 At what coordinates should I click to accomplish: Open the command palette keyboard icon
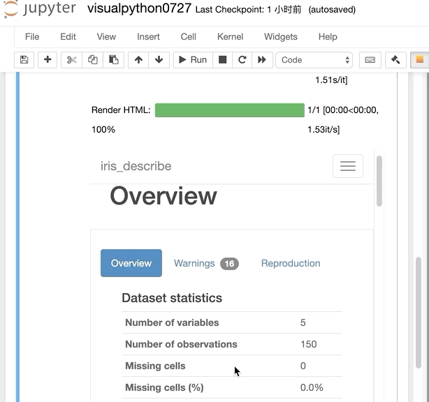pos(370,59)
